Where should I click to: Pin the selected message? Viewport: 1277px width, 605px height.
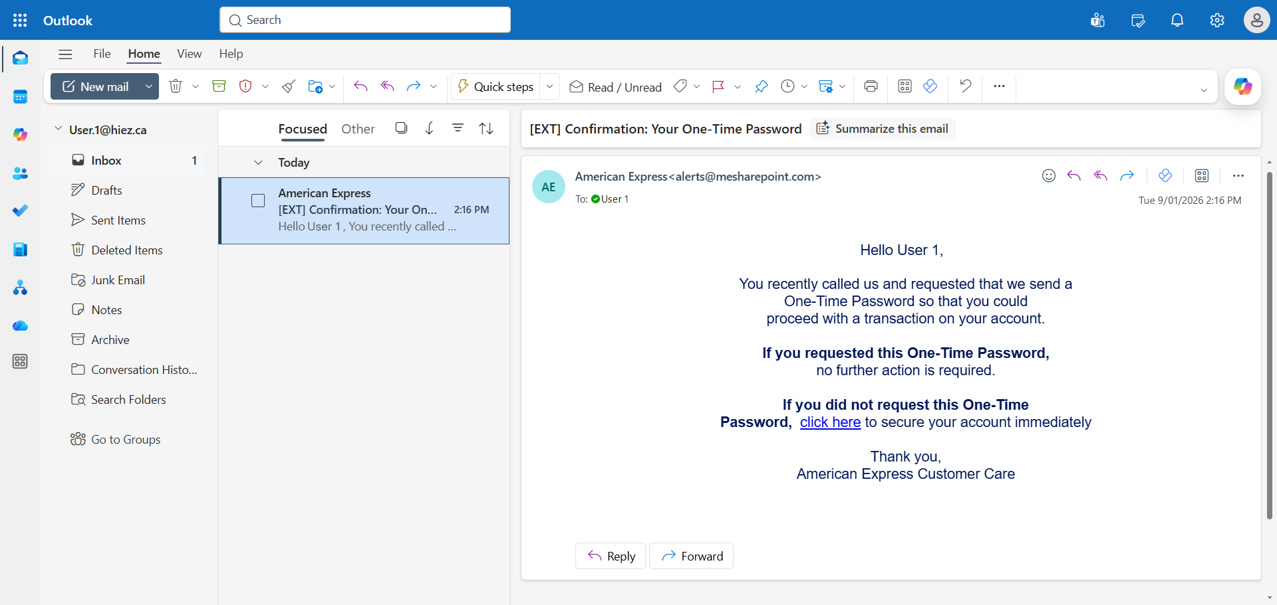coord(761,86)
